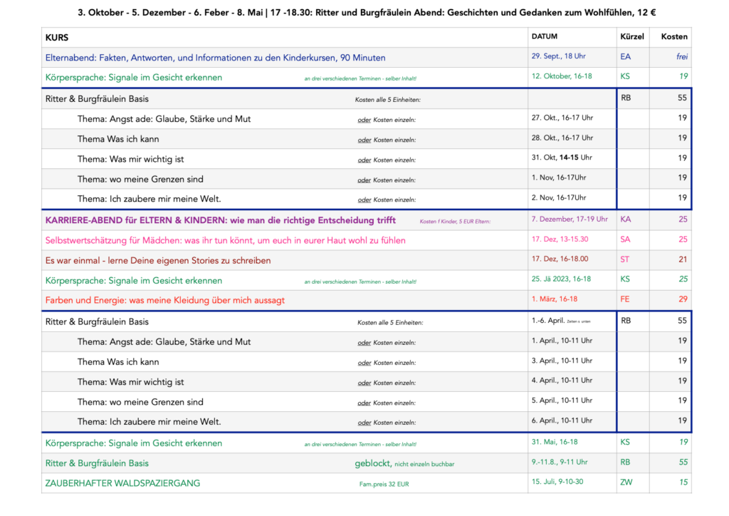This screenshot has width=729, height=516.
Task: Click the date "15. Juli, 9-10-30"
Action: click(x=557, y=482)
